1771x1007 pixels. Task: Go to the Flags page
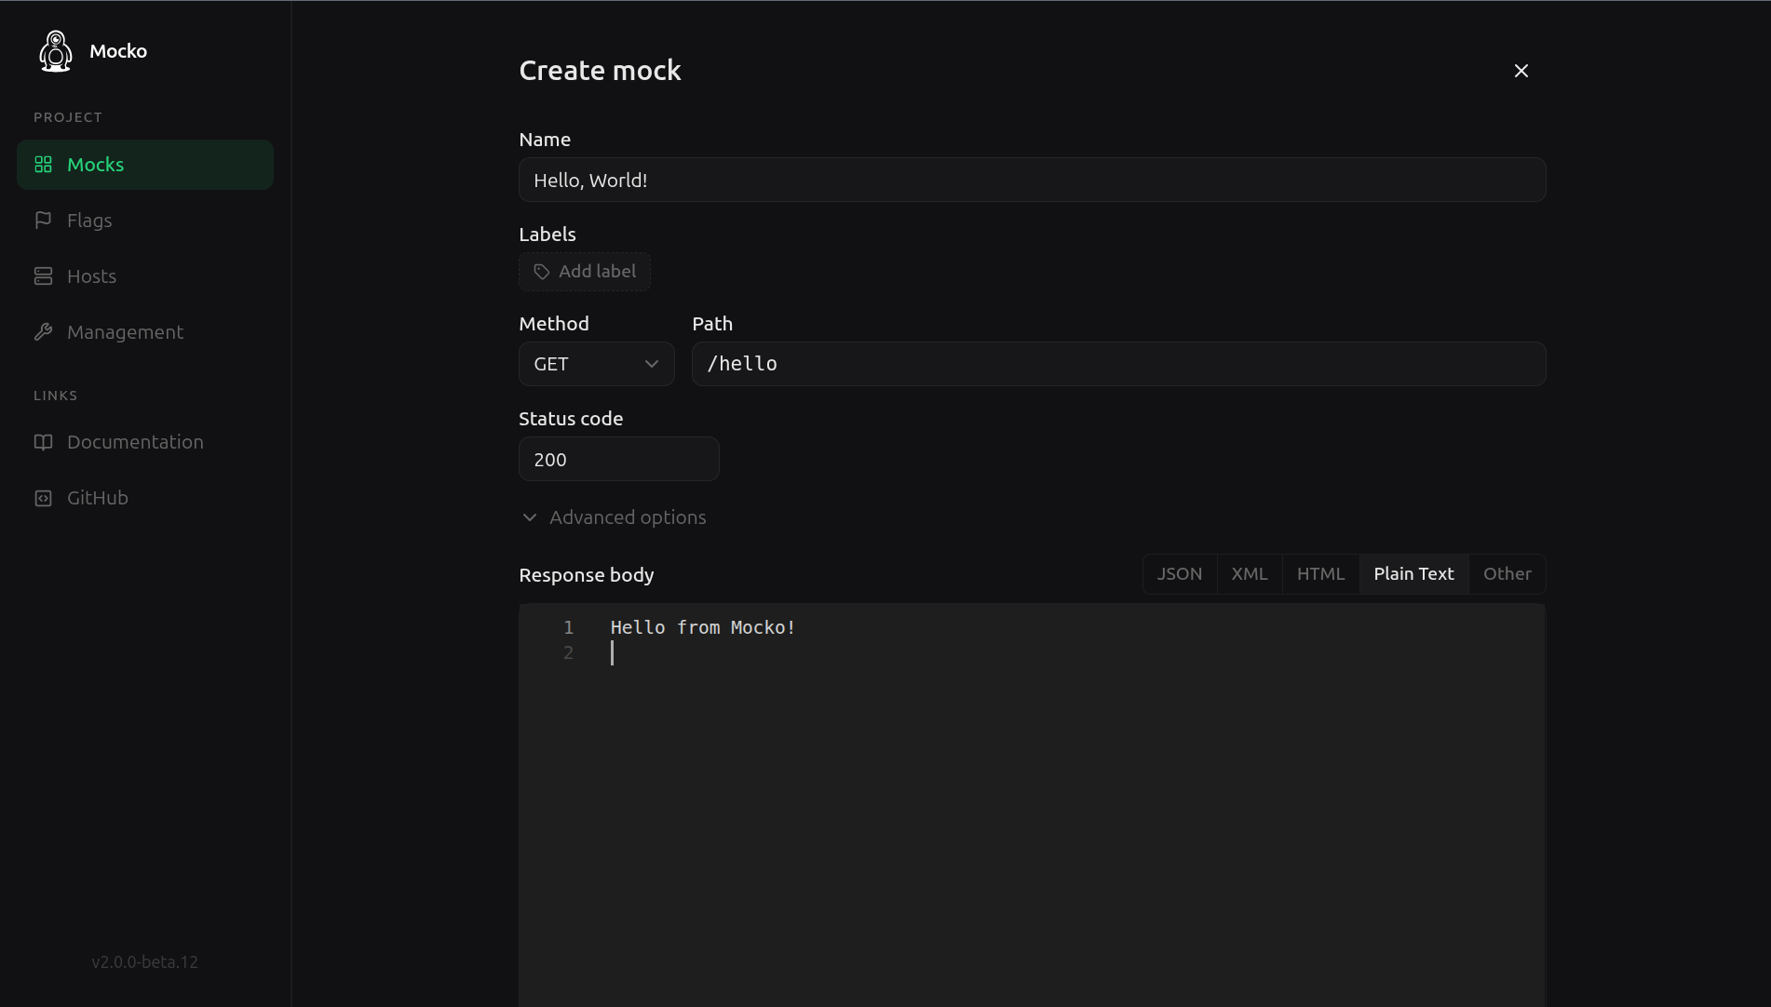tap(145, 221)
